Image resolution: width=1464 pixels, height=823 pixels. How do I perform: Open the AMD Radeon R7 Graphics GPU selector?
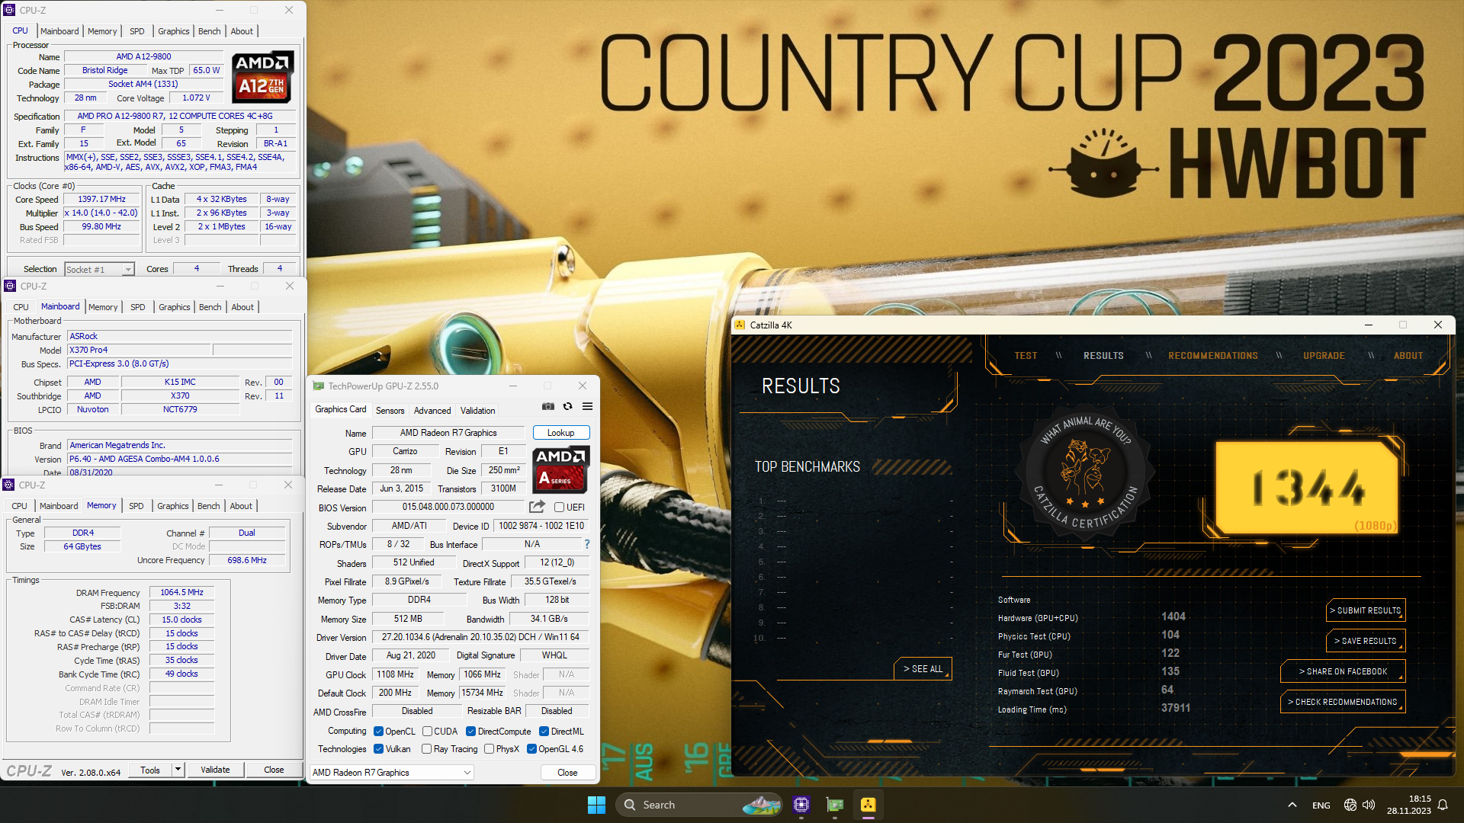[391, 773]
